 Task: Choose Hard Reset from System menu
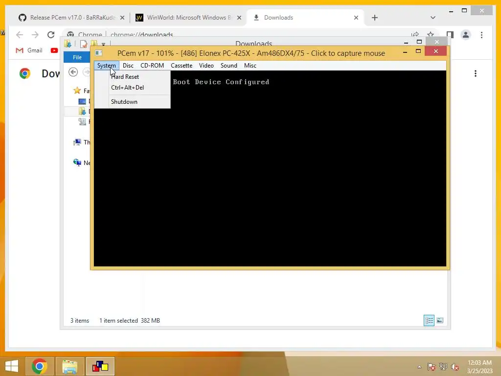click(x=125, y=77)
